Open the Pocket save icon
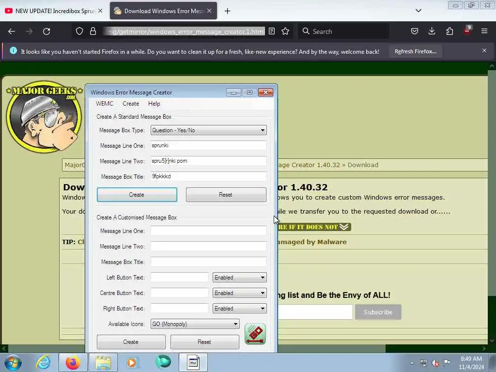 click(x=415, y=31)
